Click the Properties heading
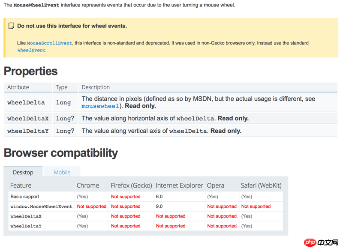This screenshot has width=343, height=251. coord(30,71)
